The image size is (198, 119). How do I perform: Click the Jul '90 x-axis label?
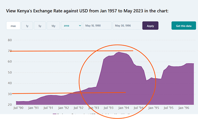click(18, 108)
